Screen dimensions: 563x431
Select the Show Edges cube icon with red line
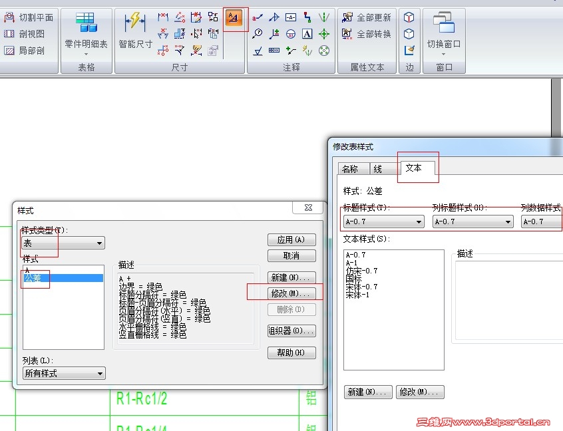pos(409,17)
